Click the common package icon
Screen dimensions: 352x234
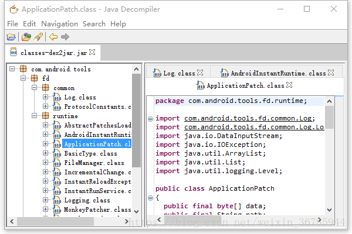(x=45, y=88)
